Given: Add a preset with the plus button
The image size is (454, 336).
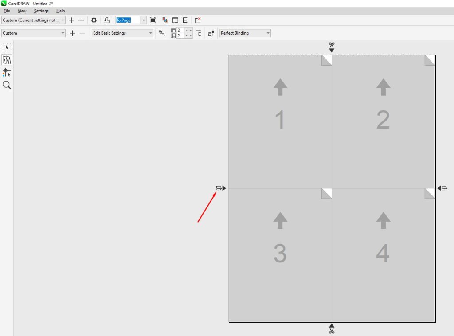Looking at the screenshot, I should click(71, 20).
